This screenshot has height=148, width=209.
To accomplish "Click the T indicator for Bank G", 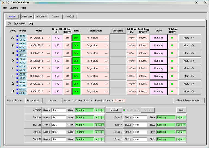I will click(x=185, y=132).
